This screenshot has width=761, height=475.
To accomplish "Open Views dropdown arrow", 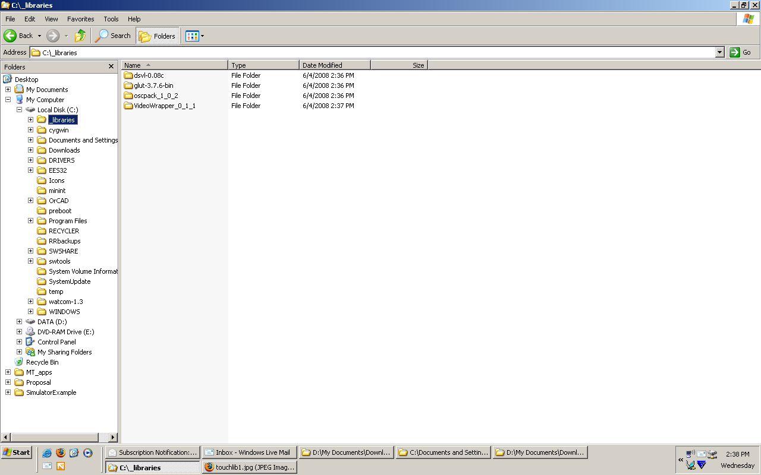I will 202,36.
